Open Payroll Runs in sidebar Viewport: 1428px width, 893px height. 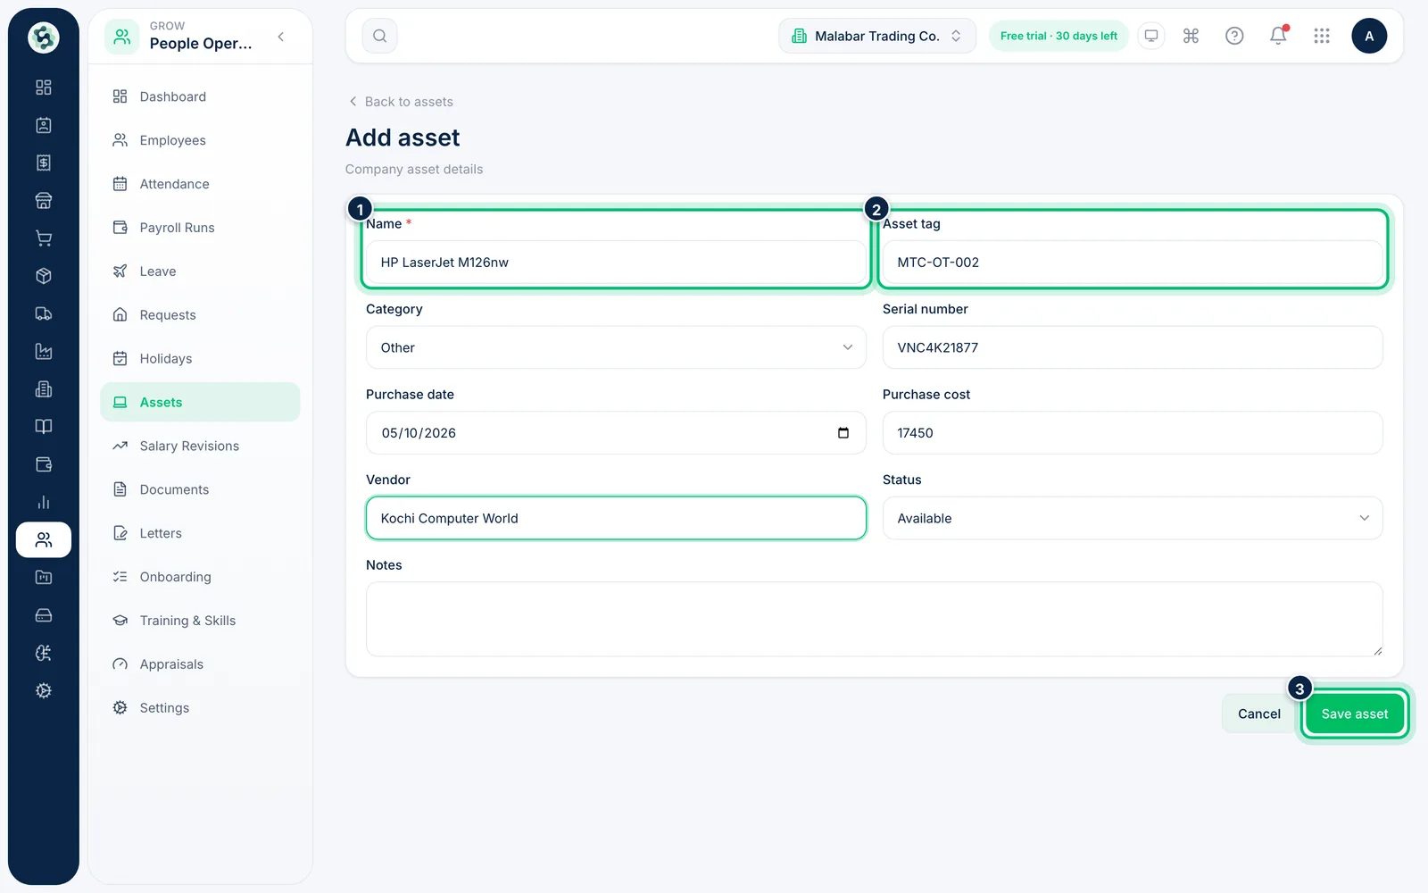tap(200, 228)
